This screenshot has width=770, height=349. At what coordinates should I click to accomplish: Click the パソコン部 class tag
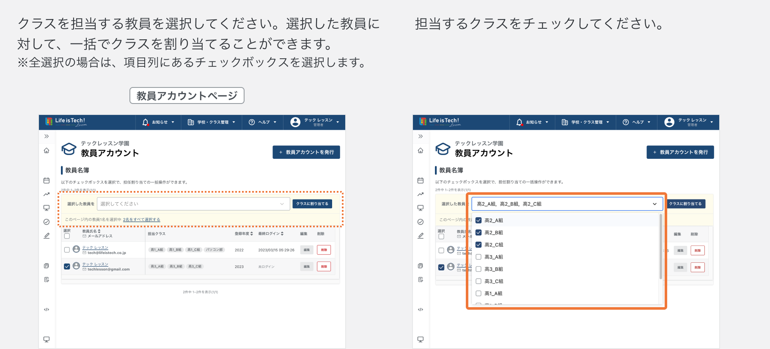(x=214, y=250)
